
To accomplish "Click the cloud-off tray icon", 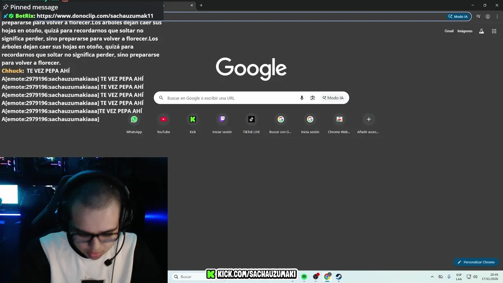I will click(441, 277).
